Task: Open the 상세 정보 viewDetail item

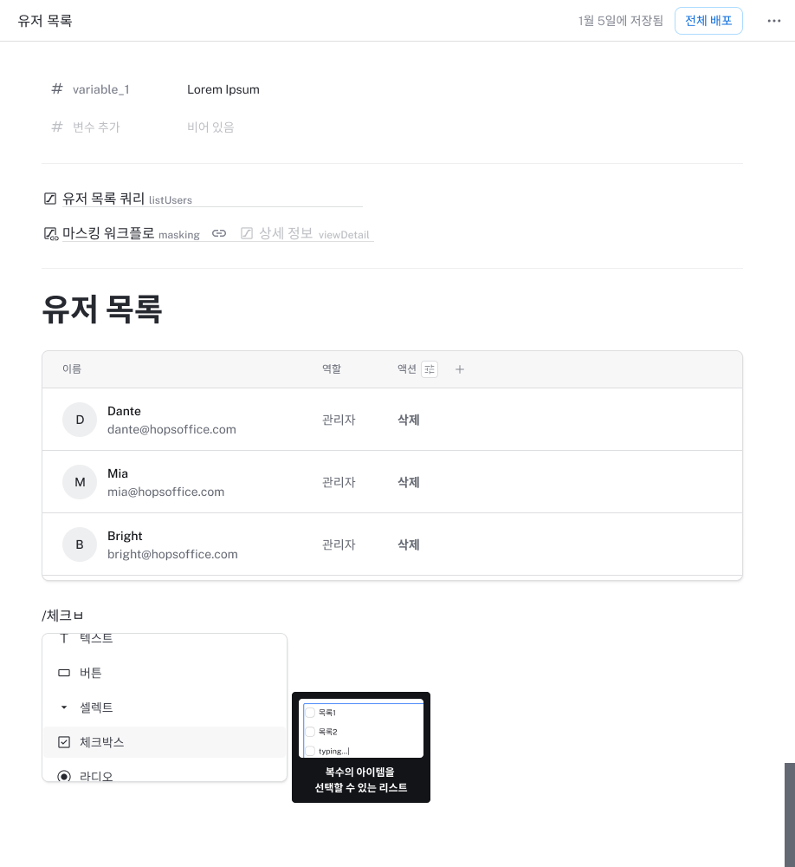Action: [313, 234]
